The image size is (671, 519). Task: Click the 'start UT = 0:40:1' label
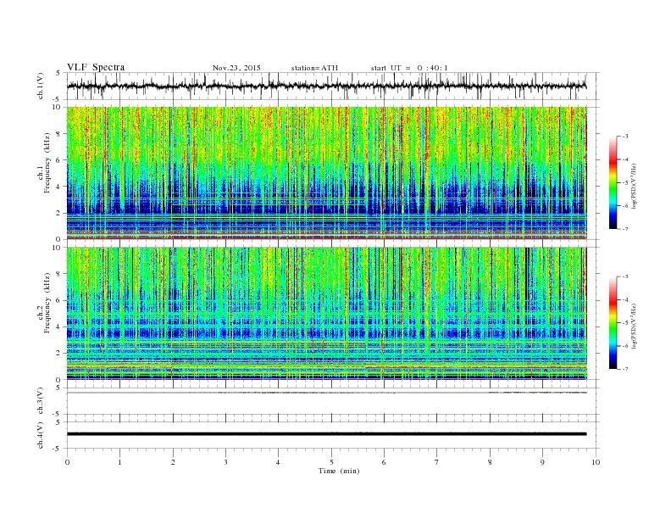(x=409, y=68)
